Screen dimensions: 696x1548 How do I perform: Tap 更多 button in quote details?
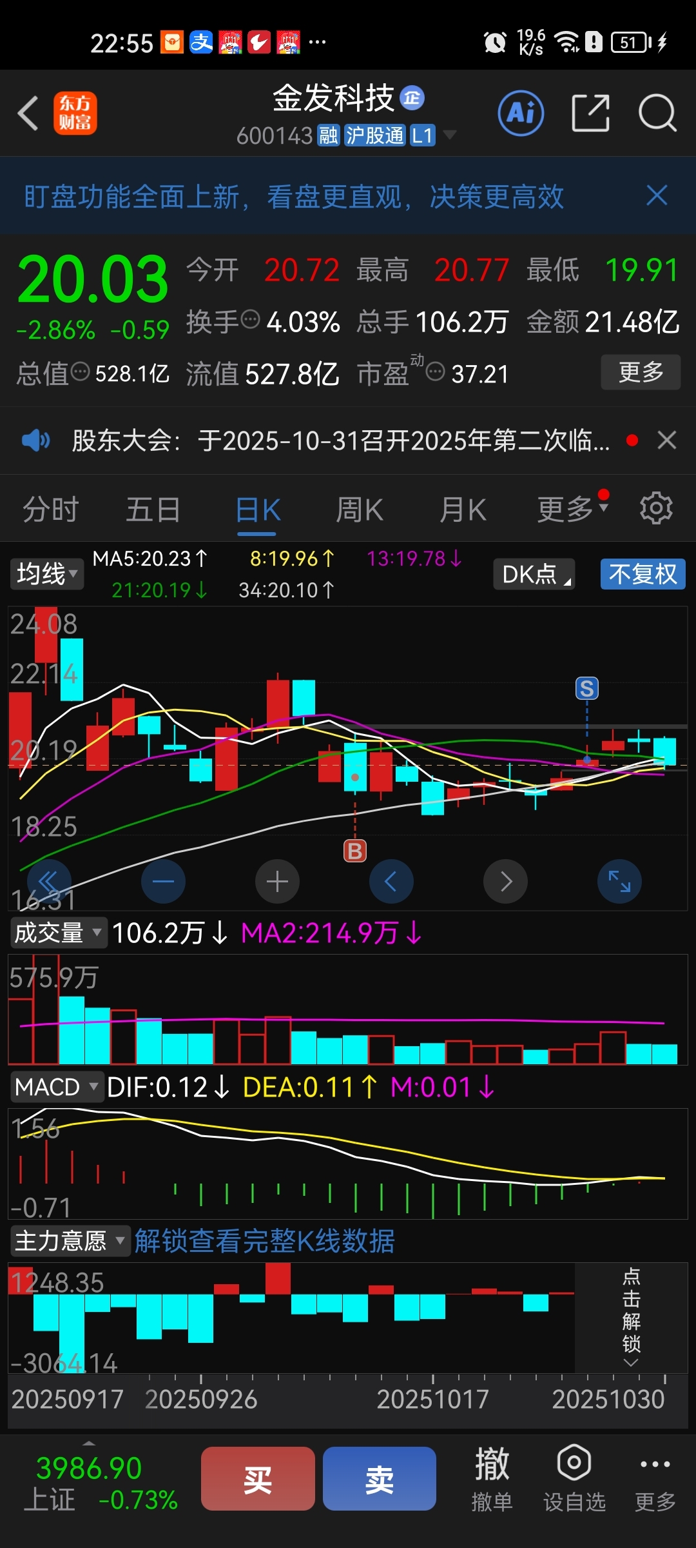pos(641,372)
